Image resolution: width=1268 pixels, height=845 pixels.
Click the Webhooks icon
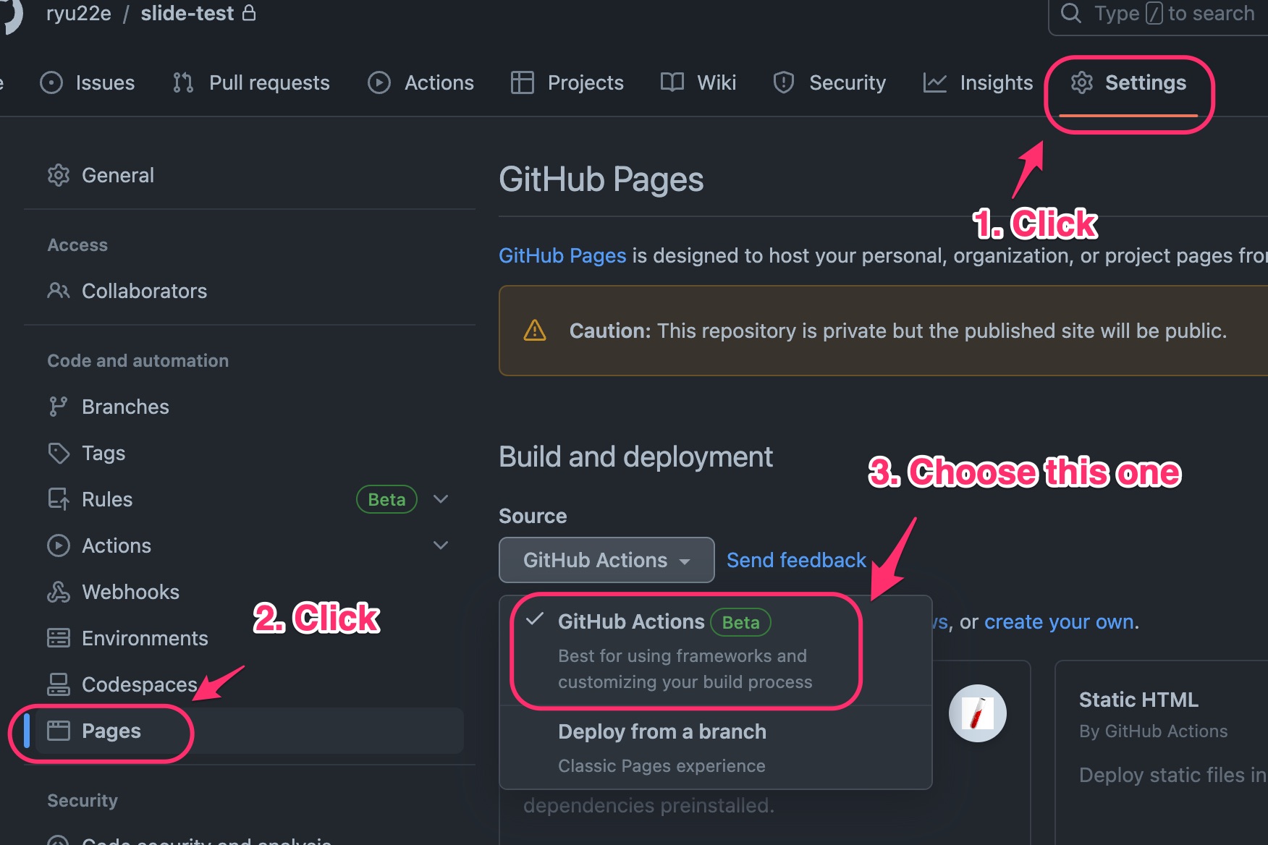[x=59, y=592]
